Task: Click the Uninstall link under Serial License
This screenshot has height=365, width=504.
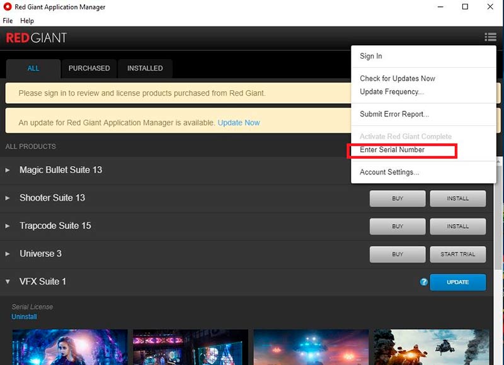Action: pyautogui.click(x=24, y=317)
